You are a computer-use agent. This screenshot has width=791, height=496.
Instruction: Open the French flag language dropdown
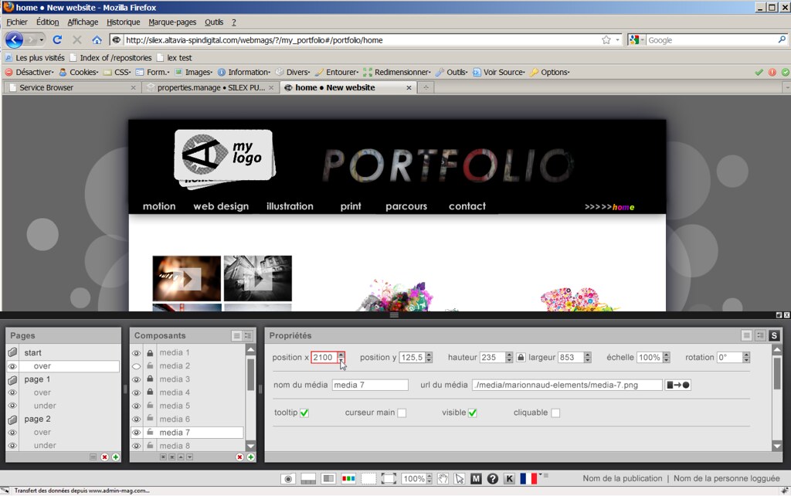(x=530, y=479)
